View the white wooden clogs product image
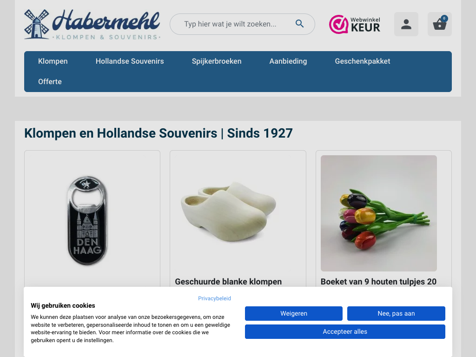 229,212
